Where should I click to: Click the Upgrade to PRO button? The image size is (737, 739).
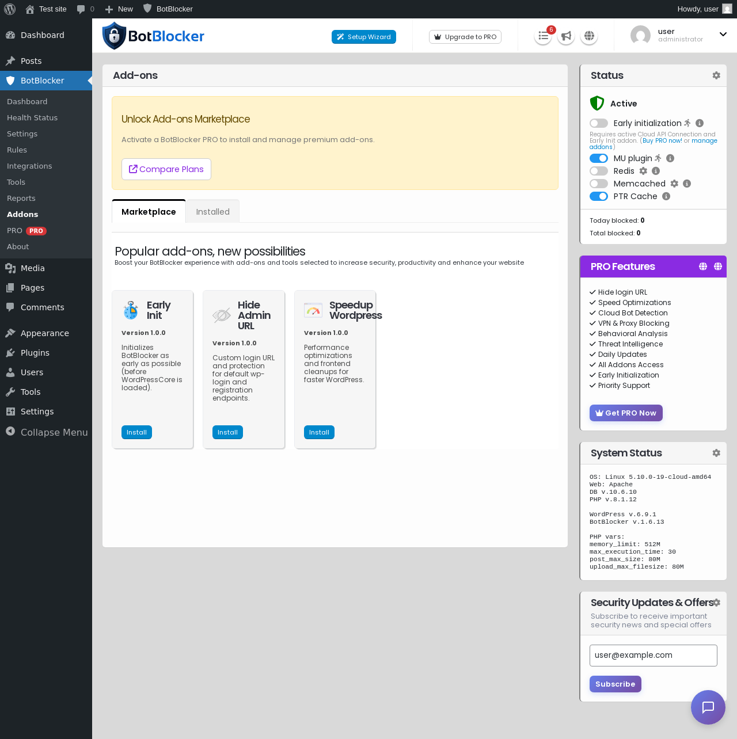(x=465, y=37)
